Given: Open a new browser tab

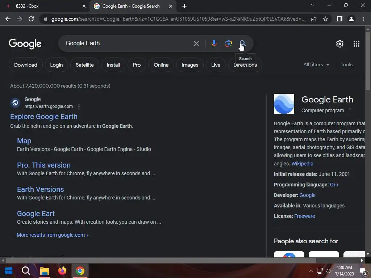Looking at the screenshot, I should (x=184, y=6).
